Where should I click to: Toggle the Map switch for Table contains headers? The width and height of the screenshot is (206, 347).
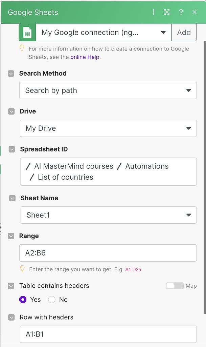click(174, 286)
